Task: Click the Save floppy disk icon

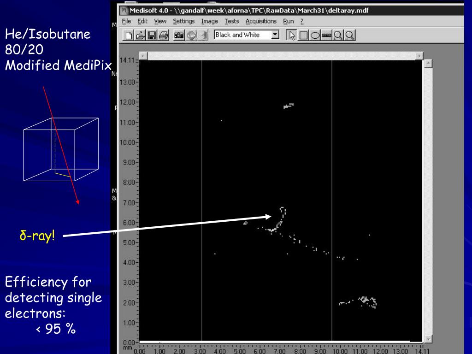Action: [x=152, y=35]
